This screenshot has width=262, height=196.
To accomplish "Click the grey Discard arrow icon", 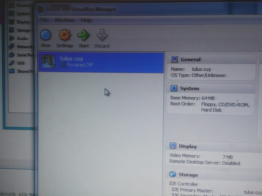I will tap(102, 35).
